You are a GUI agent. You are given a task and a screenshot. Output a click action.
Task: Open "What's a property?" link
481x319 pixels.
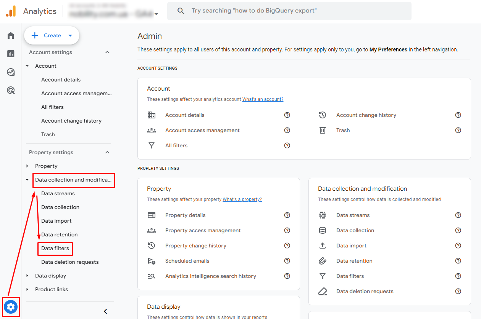pyautogui.click(x=242, y=199)
